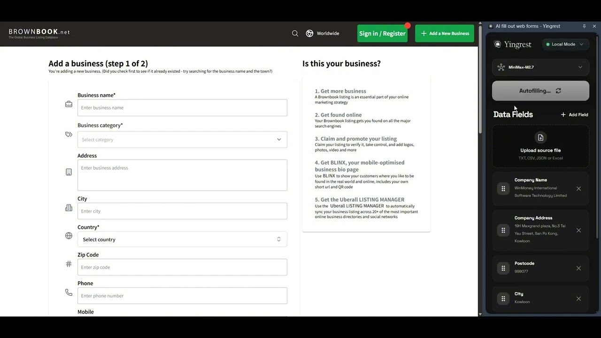Open search with the magnifier icon

coord(295,33)
